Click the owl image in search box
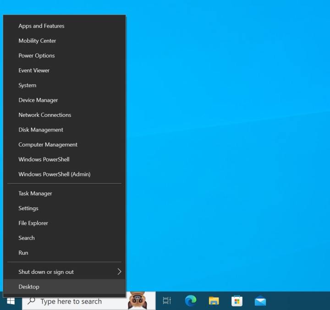 click(x=137, y=301)
